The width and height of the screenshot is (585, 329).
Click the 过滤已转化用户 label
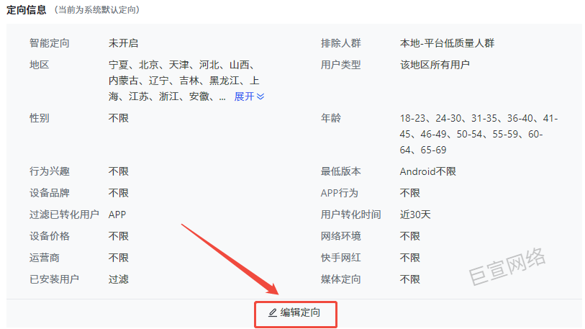coord(64,215)
